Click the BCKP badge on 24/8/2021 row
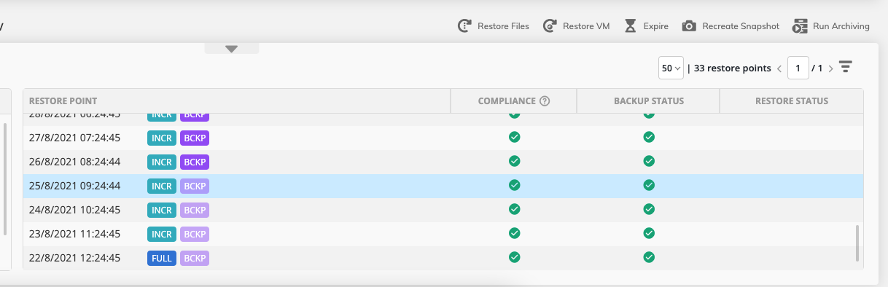The image size is (888, 287). (195, 210)
